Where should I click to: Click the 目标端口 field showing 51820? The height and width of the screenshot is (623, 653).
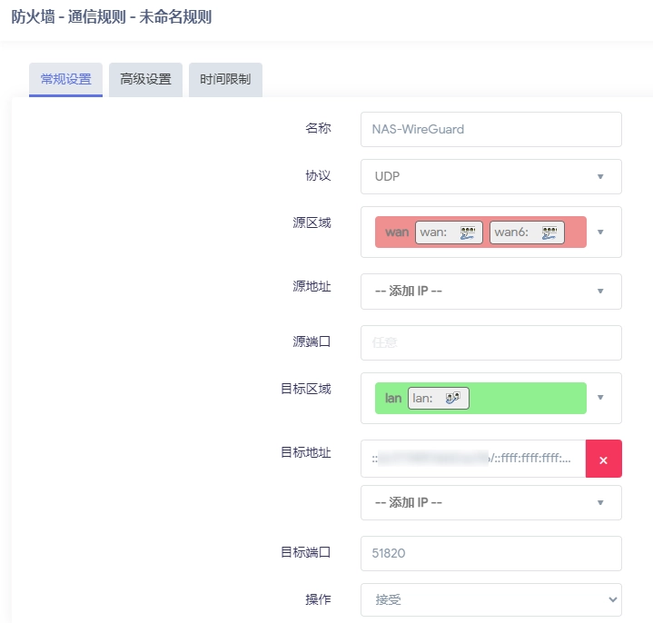tap(491, 553)
